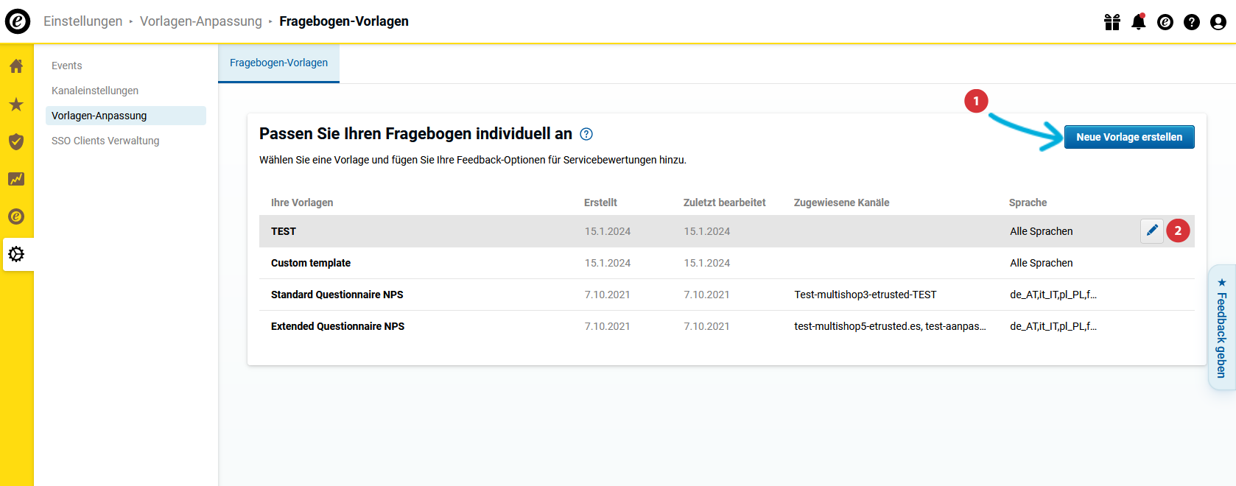Click Neue Vorlage erstellen button
The height and width of the screenshot is (486, 1236).
pos(1128,137)
